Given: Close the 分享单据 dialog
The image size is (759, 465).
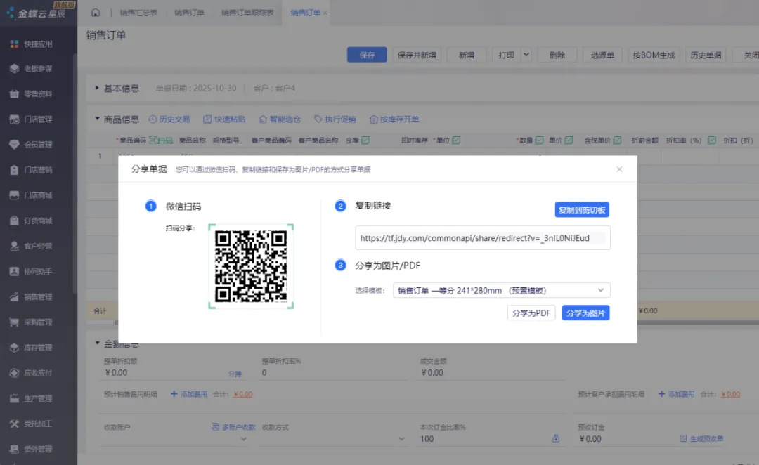Looking at the screenshot, I should click(619, 169).
